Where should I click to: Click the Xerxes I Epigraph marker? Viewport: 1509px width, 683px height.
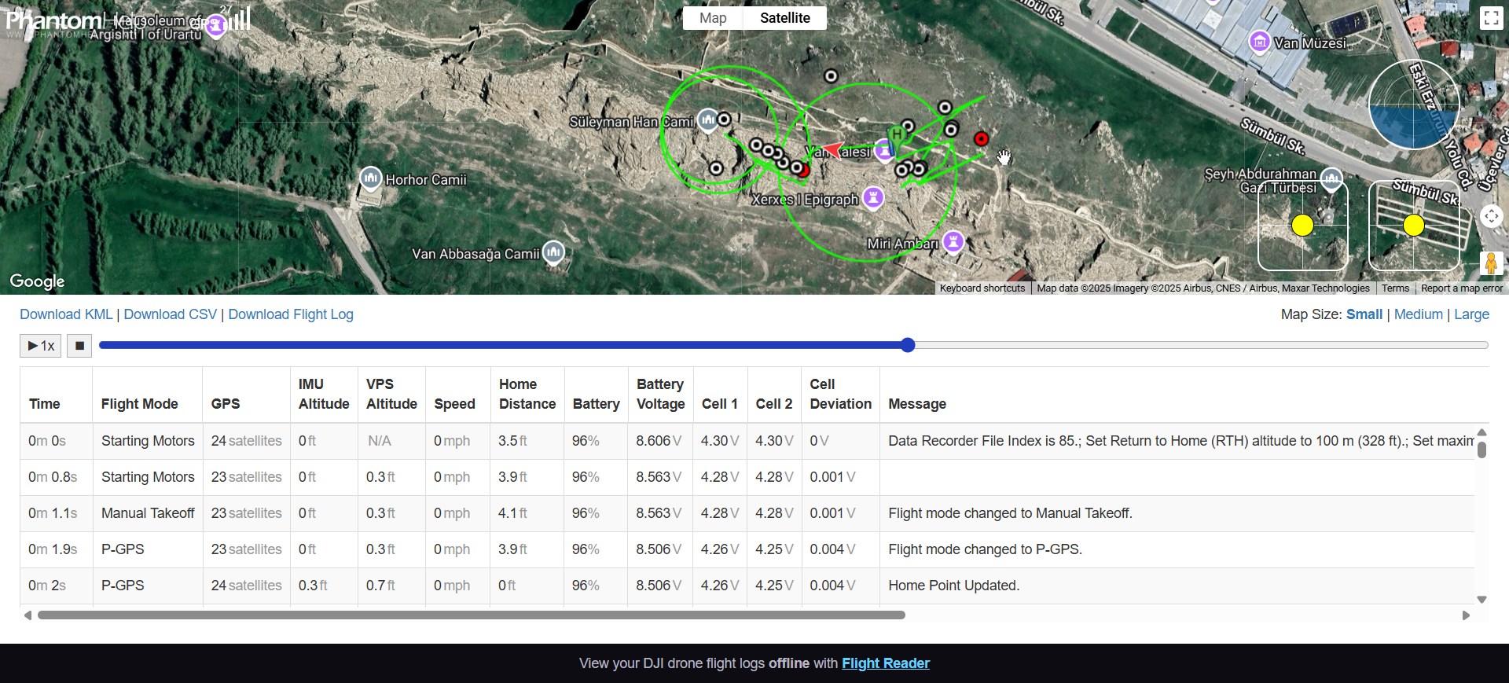pos(873,198)
